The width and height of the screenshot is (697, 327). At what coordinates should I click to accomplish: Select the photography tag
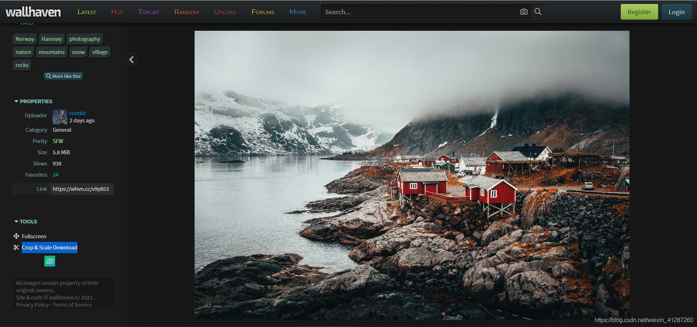pos(85,39)
